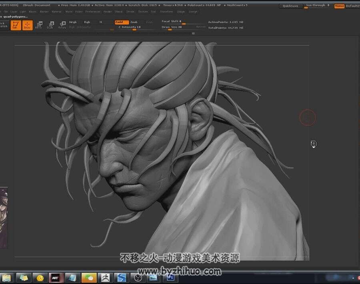Open the Picker menu
The height and width of the screenshot is (284, 360).
click(x=79, y=12)
